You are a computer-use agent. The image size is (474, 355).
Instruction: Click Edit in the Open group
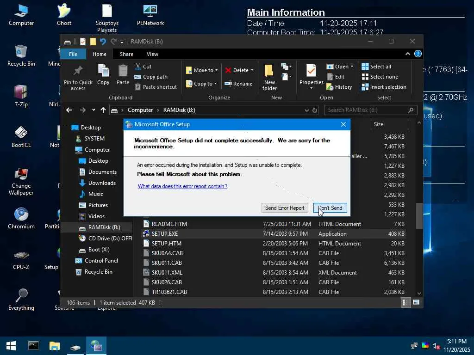tap(336, 77)
